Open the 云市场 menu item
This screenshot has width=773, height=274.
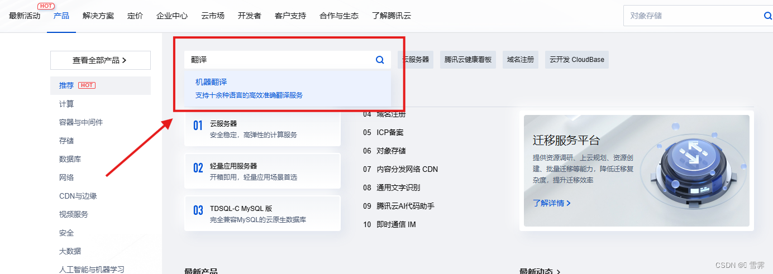click(x=213, y=16)
